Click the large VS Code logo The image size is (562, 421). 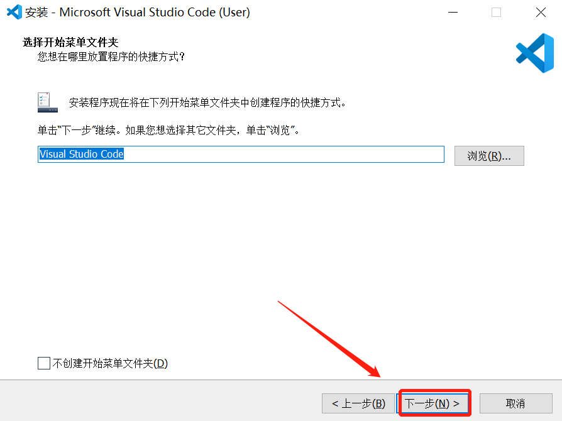click(x=535, y=53)
